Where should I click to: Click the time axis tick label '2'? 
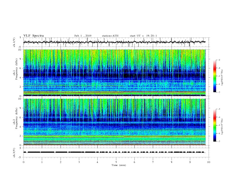pos(61,162)
